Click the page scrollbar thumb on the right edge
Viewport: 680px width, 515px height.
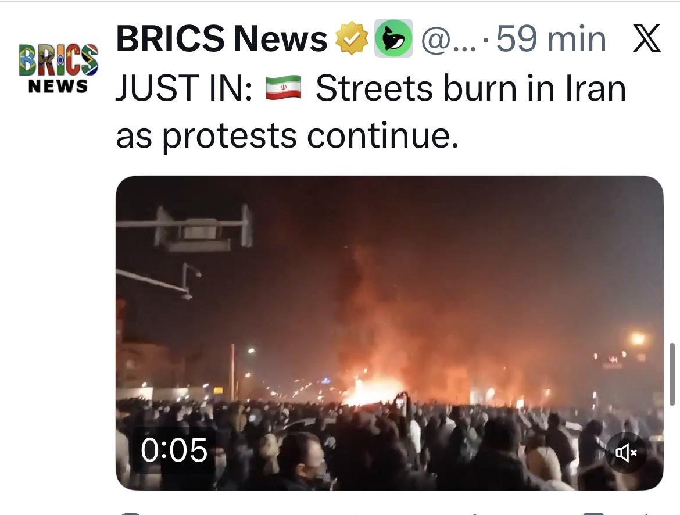click(672, 374)
